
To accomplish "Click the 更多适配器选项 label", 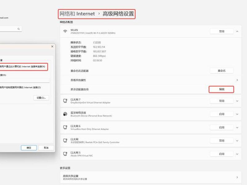I will pos(80,89).
